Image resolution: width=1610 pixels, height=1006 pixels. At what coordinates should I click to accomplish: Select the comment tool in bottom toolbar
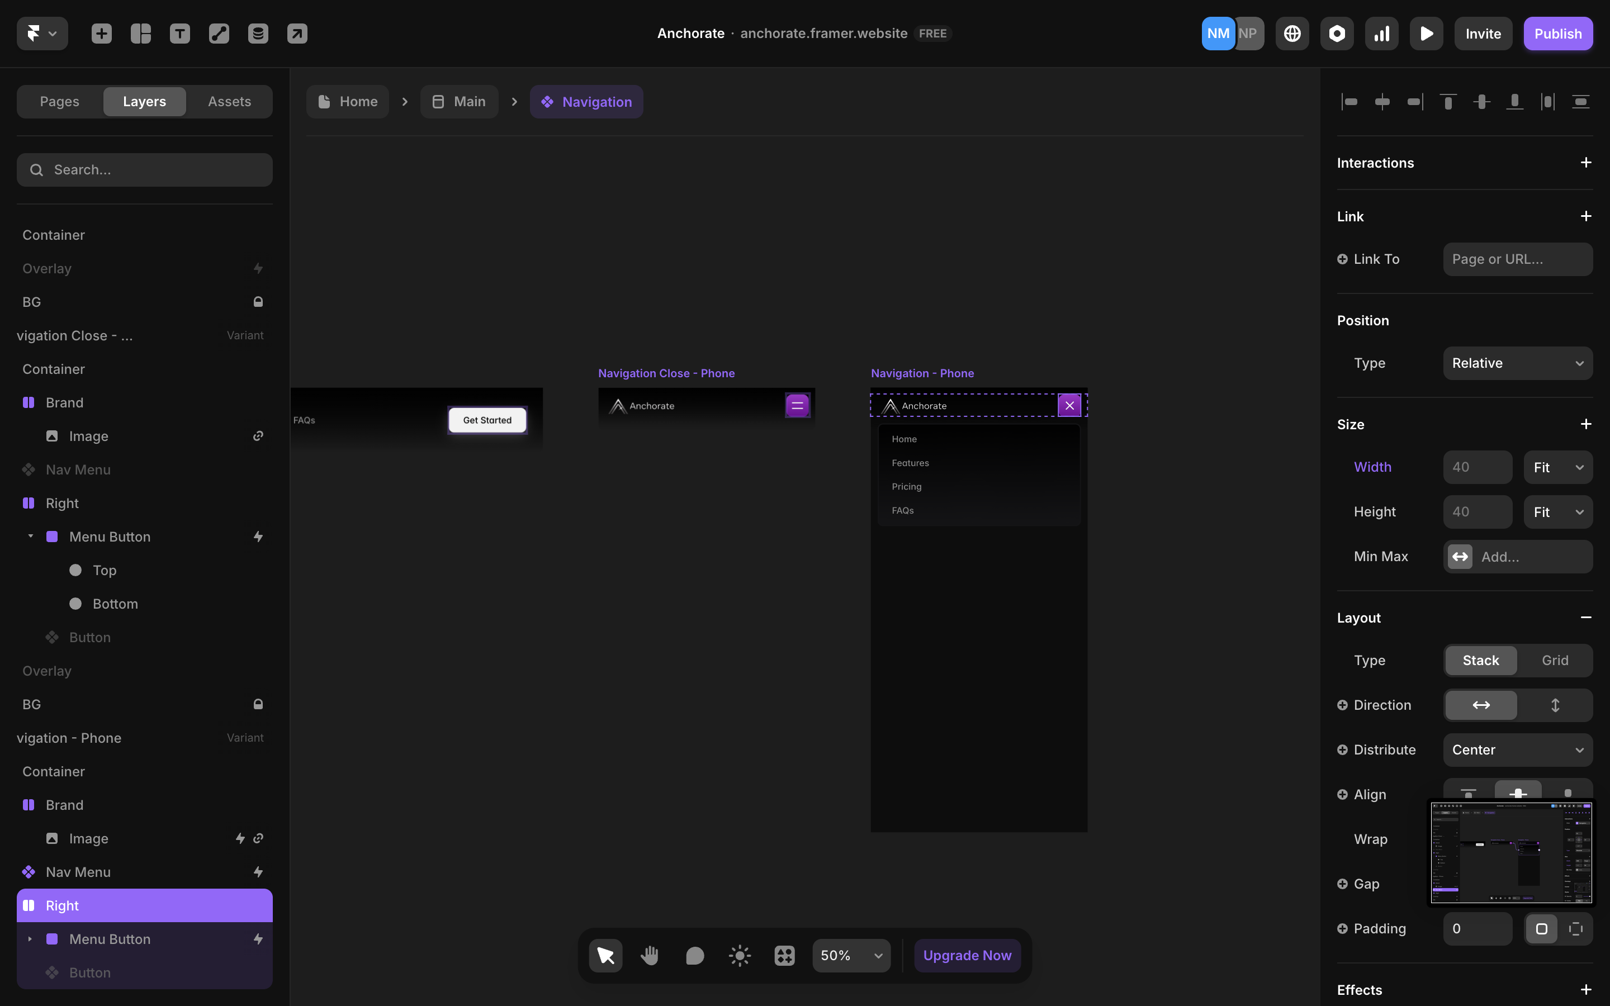694,956
